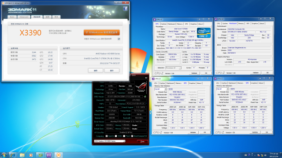Toggle the DirectCompute 5.0 checkbox in GPU-Z

point(132,136)
